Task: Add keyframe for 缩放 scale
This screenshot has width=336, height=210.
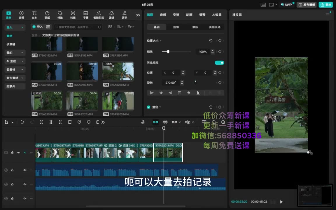Action: (x=220, y=52)
